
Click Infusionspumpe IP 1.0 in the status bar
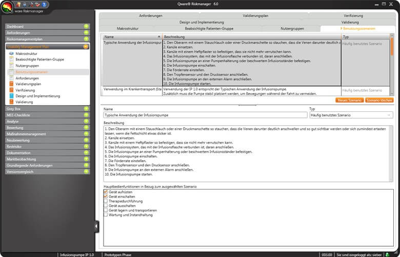(77, 255)
